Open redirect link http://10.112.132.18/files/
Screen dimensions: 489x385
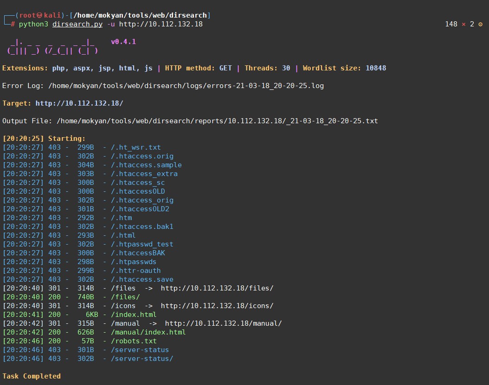[217, 288]
